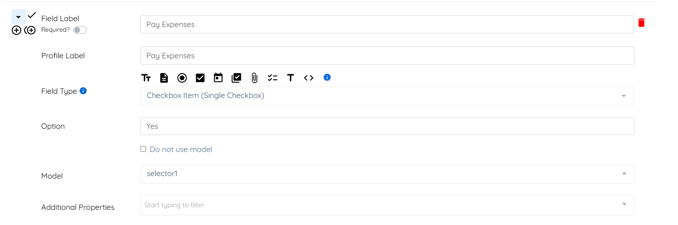Image resolution: width=678 pixels, height=225 pixels.
Task: Choose the checklist field type icon
Action: point(272,78)
